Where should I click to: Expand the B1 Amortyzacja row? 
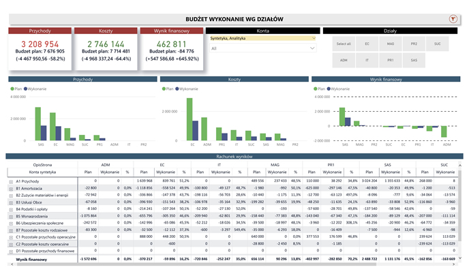pyautogui.click(x=12, y=189)
